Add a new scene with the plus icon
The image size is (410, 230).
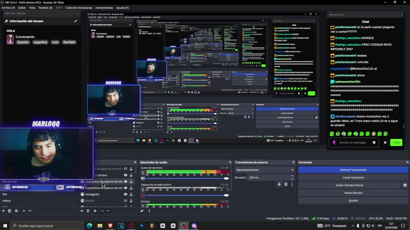(4, 211)
